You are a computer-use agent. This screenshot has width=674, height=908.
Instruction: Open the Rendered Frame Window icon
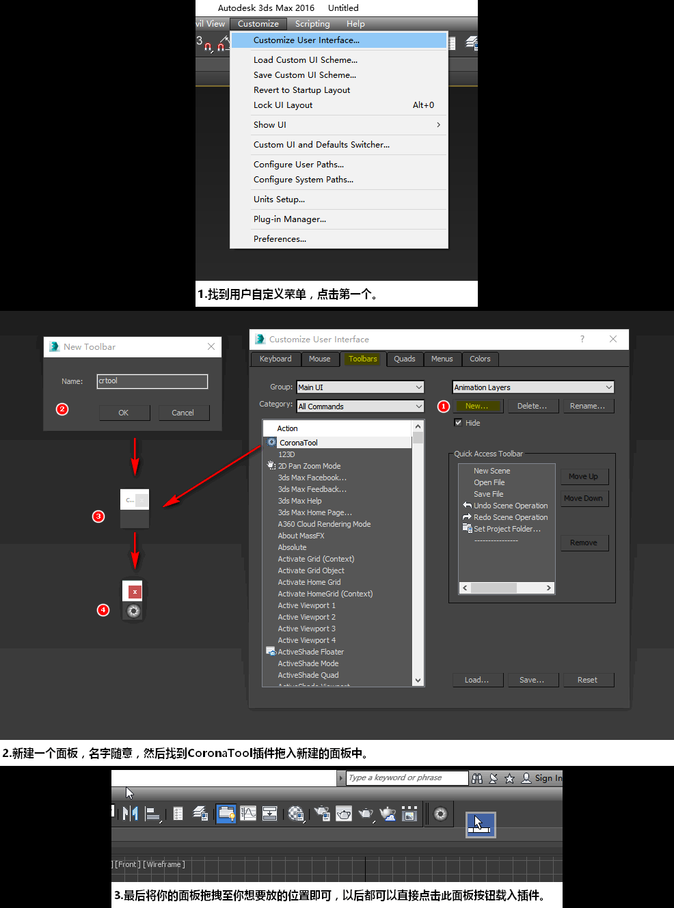344,814
